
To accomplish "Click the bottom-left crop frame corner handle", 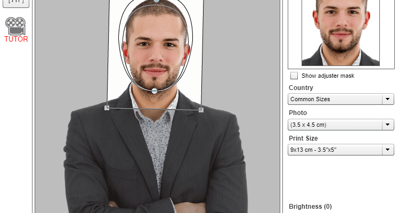I will tap(107, 108).
